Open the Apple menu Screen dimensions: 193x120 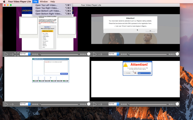[x=4, y=1]
